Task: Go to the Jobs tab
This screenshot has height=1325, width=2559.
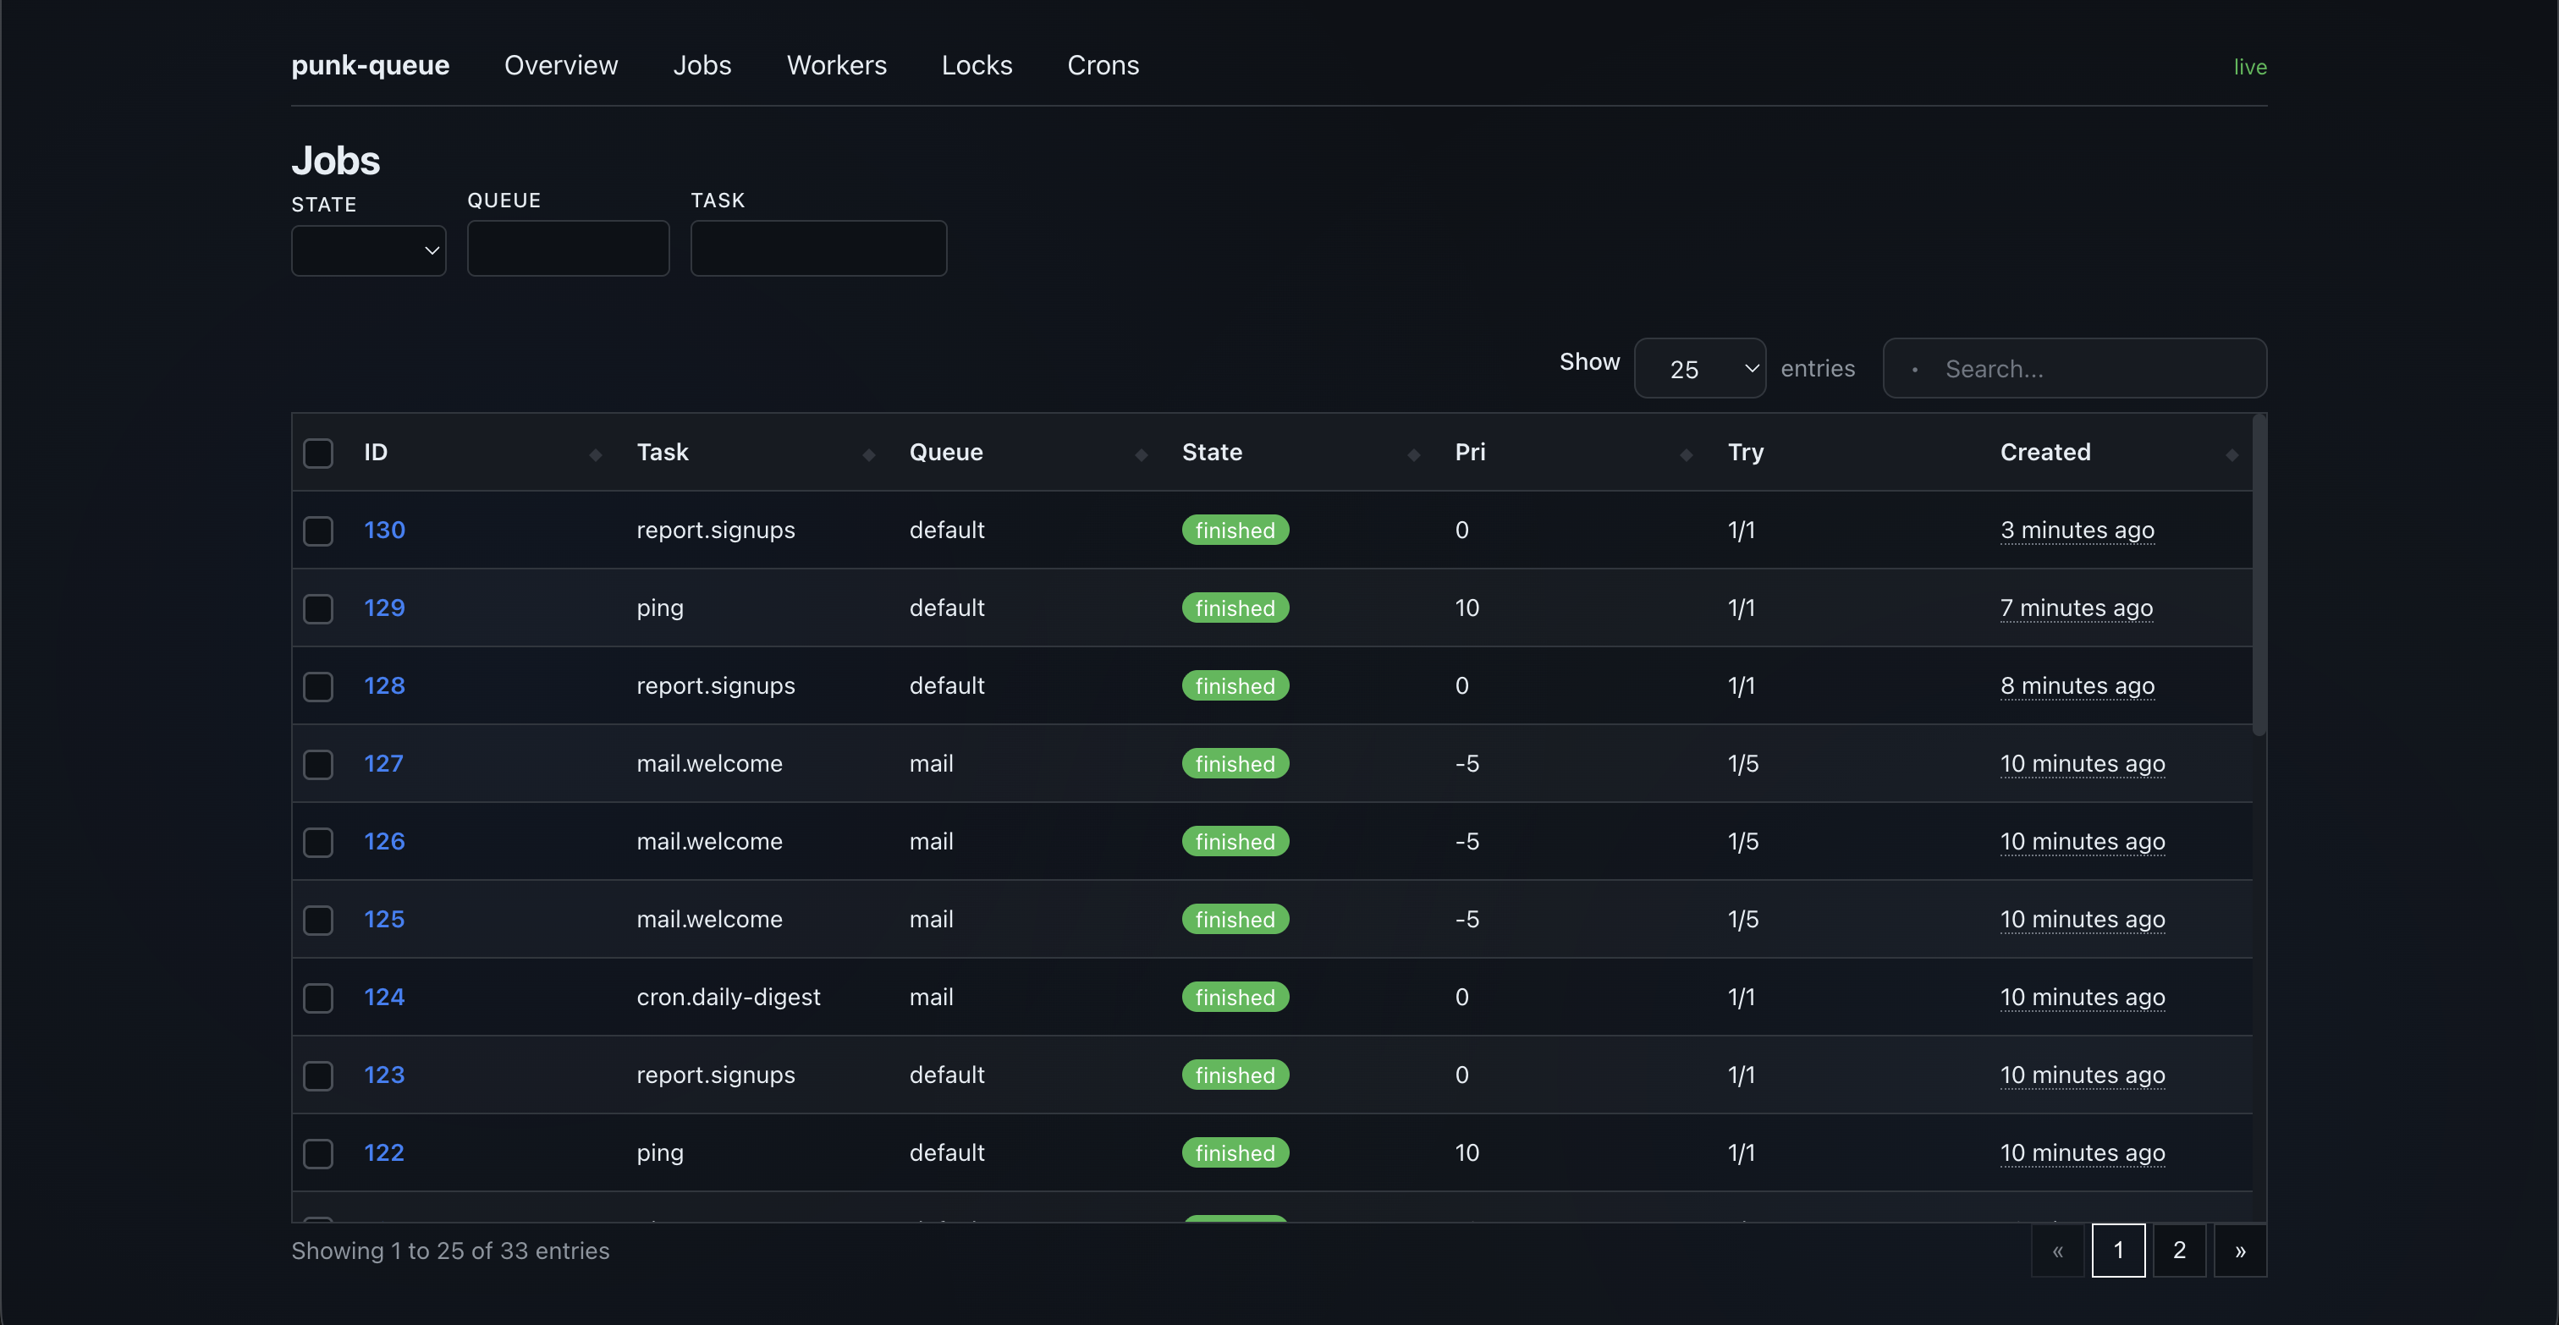Action: pos(702,65)
